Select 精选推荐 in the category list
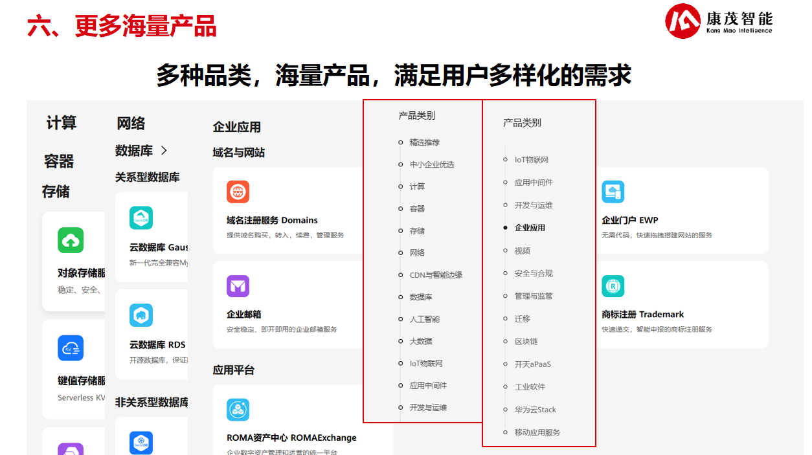 (x=424, y=142)
